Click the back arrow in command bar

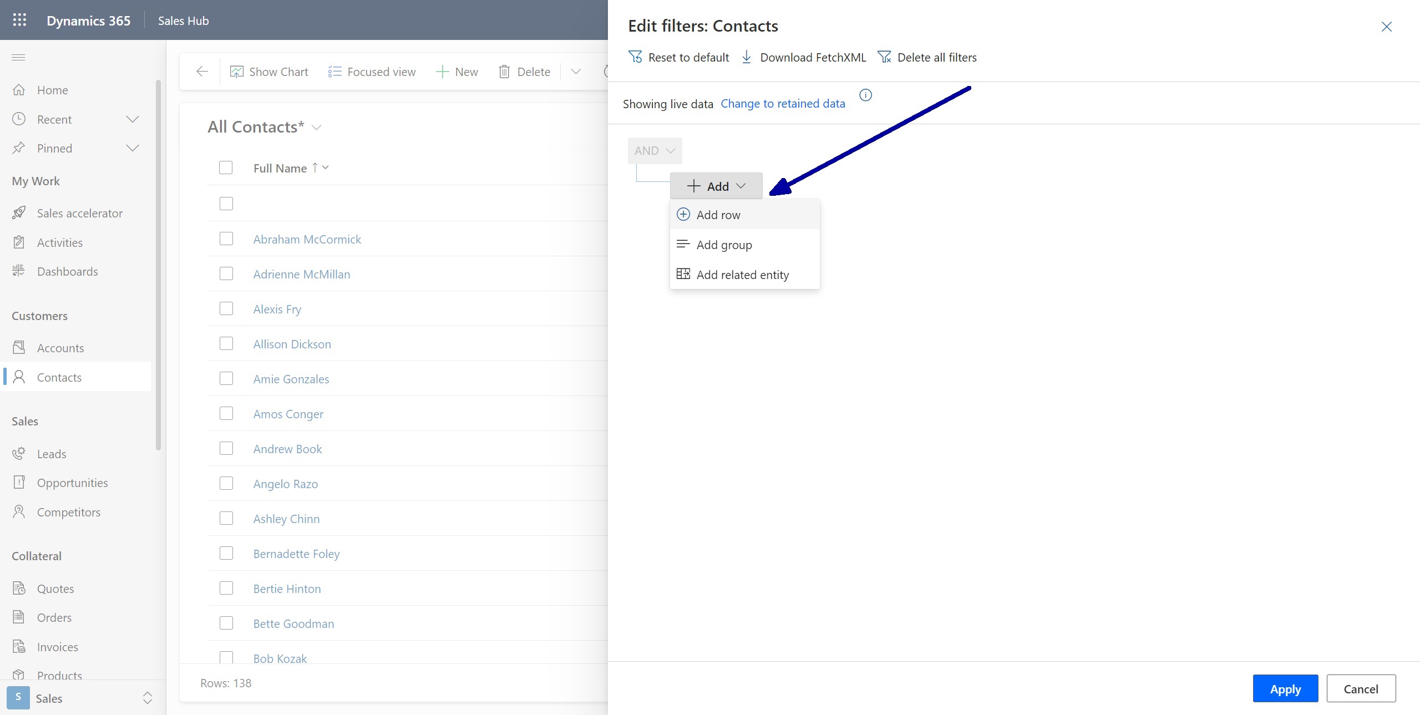pos(202,72)
